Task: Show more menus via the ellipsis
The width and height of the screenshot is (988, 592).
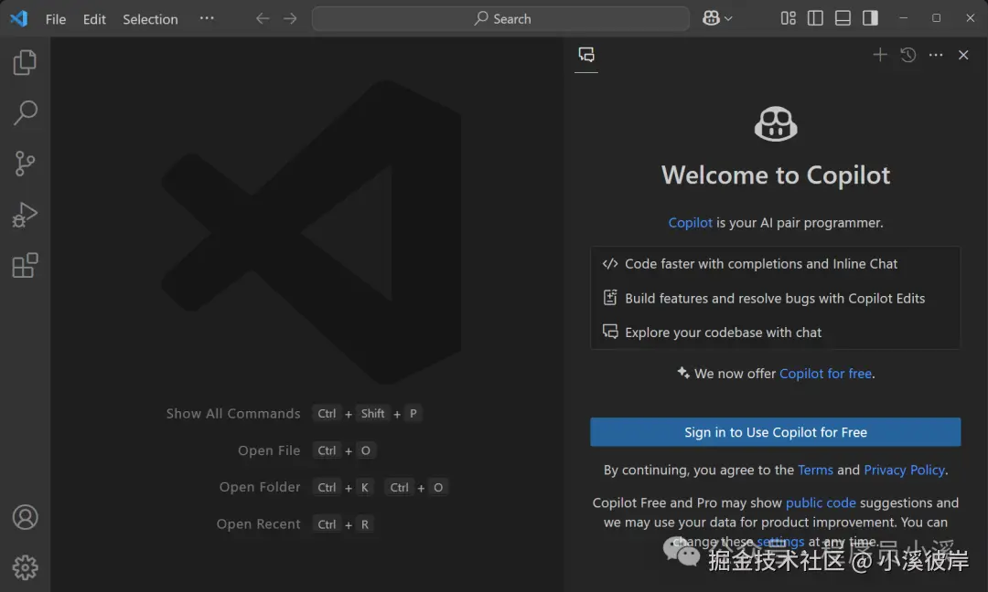Action: pos(207,18)
